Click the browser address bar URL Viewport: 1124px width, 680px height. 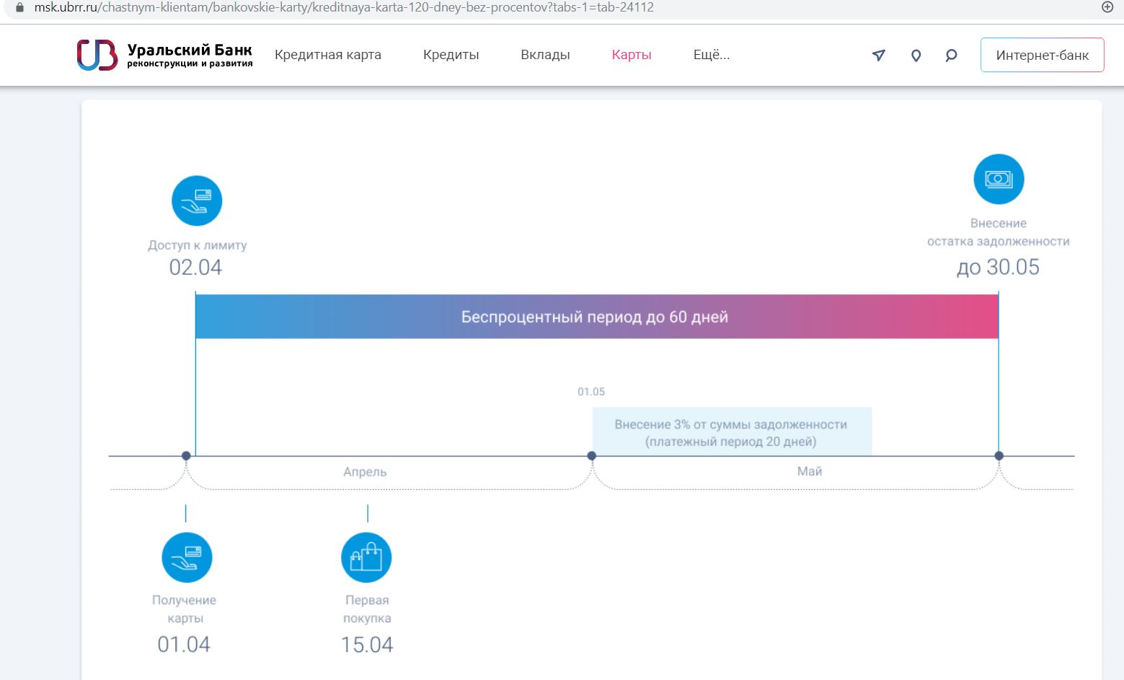344,7
